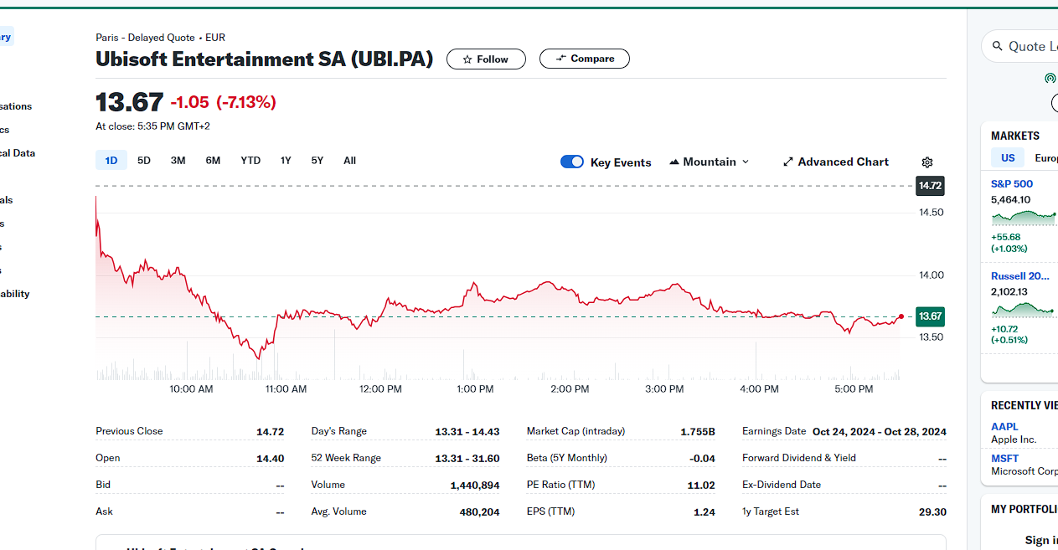This screenshot has height=550, width=1058.
Task: Select the 1D time range
Action: tap(111, 161)
